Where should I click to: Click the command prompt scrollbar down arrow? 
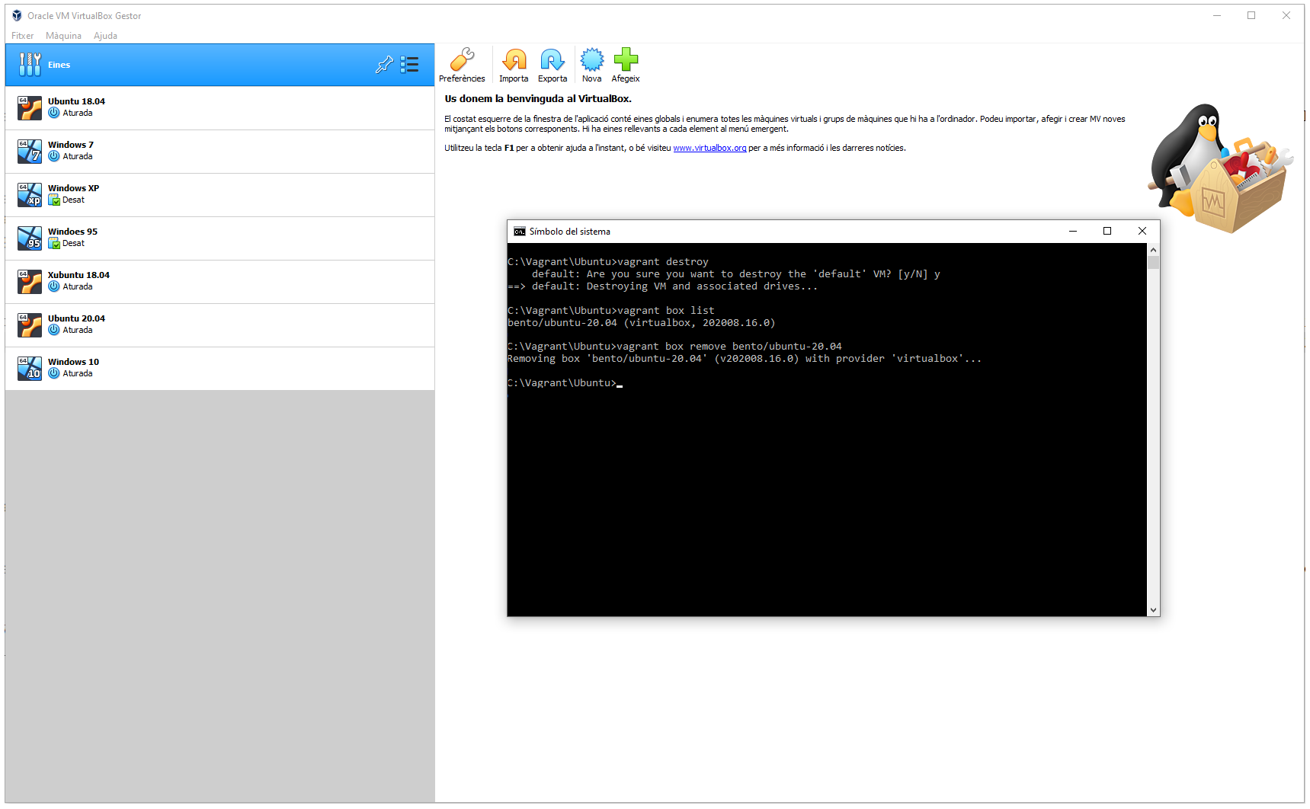tap(1153, 609)
